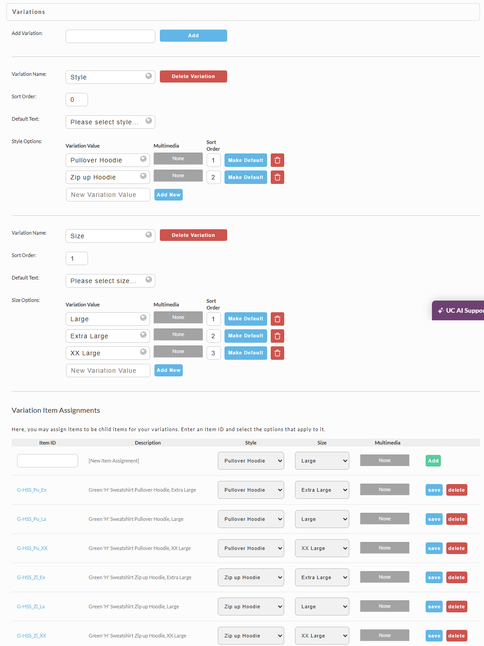Make Extra Large the default size

pyautogui.click(x=246, y=336)
